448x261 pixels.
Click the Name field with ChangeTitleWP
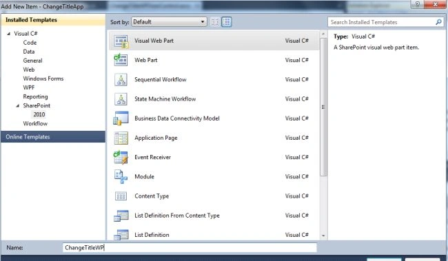click(x=190, y=248)
